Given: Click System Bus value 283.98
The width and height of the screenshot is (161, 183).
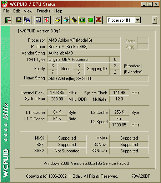Looking at the screenshot, I should click(x=57, y=99).
